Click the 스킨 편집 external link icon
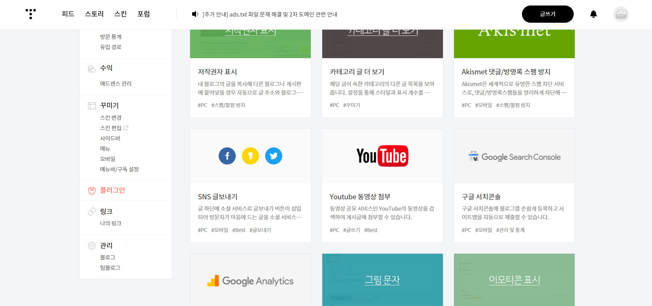This screenshot has height=306, width=652. pos(126,128)
